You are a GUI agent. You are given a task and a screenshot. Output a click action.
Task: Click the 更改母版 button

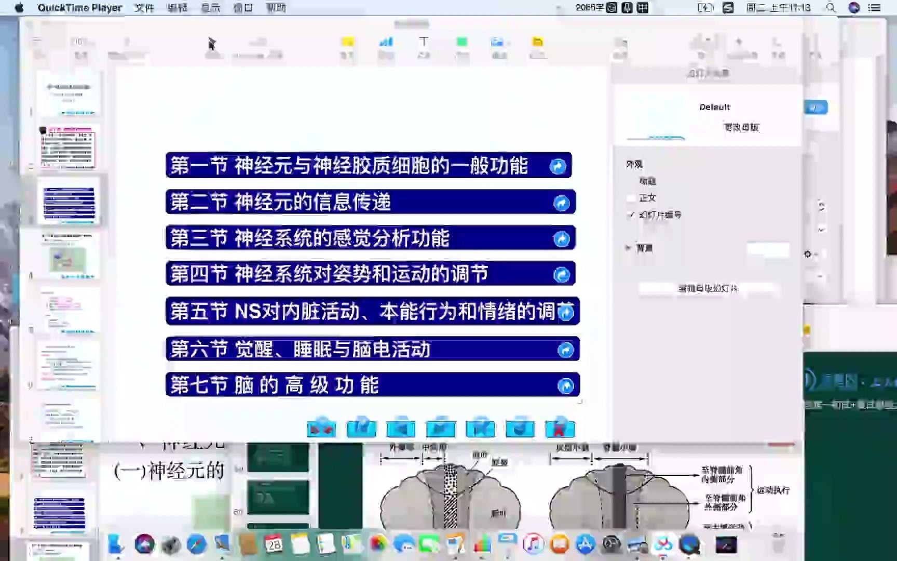741,127
